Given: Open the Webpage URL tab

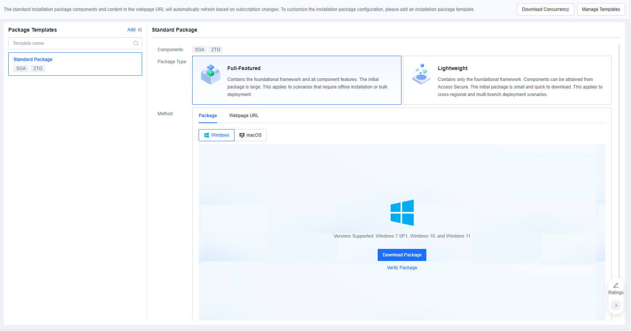Looking at the screenshot, I should [244, 116].
